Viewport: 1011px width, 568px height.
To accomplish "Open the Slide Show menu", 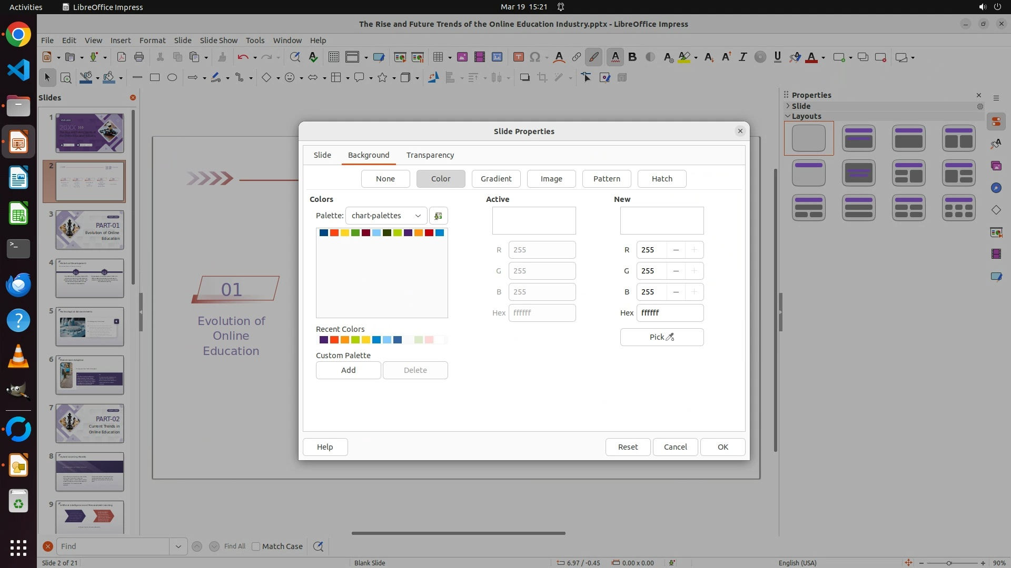I will 219,40.
